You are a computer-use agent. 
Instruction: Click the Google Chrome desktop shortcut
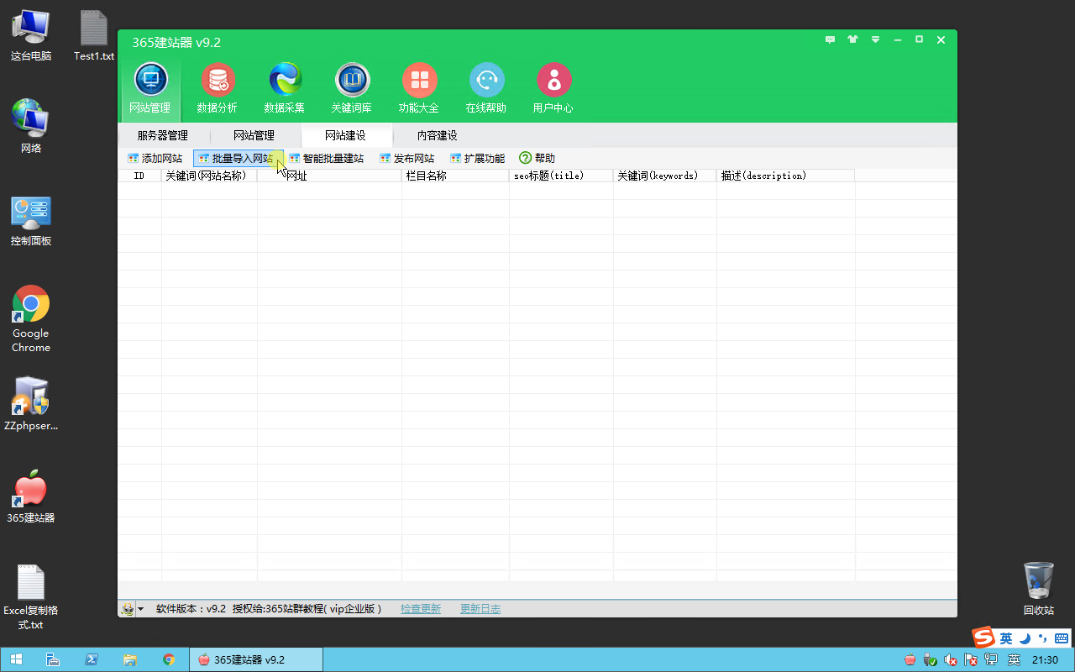(x=31, y=318)
